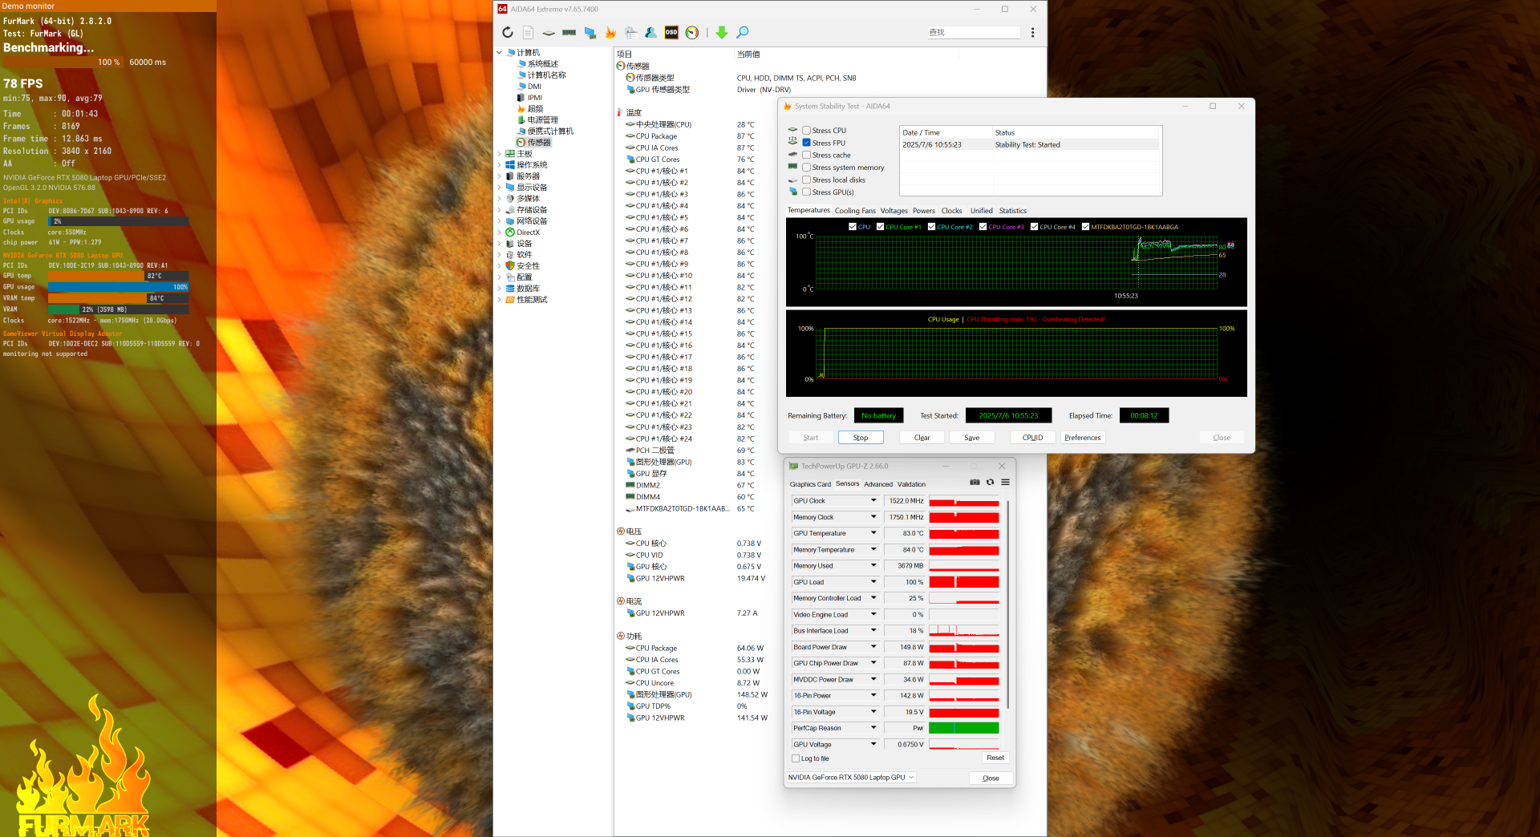Click the AIDA64 refresh toolbar icon

(x=507, y=33)
